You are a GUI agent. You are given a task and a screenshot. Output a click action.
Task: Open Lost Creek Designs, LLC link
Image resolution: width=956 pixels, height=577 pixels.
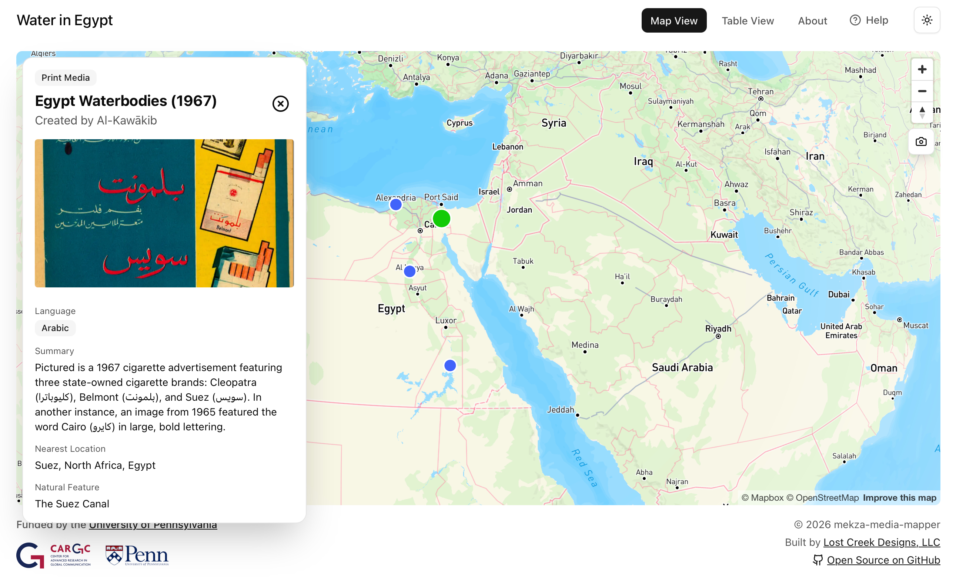881,542
